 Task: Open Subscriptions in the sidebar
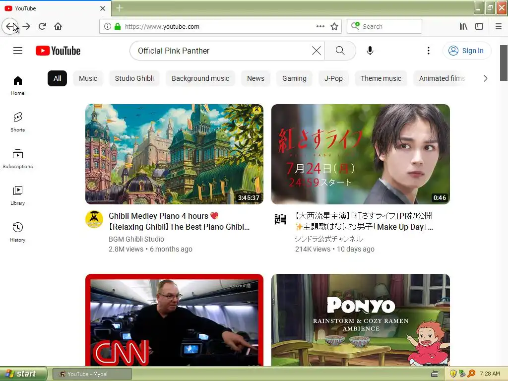pyautogui.click(x=18, y=159)
